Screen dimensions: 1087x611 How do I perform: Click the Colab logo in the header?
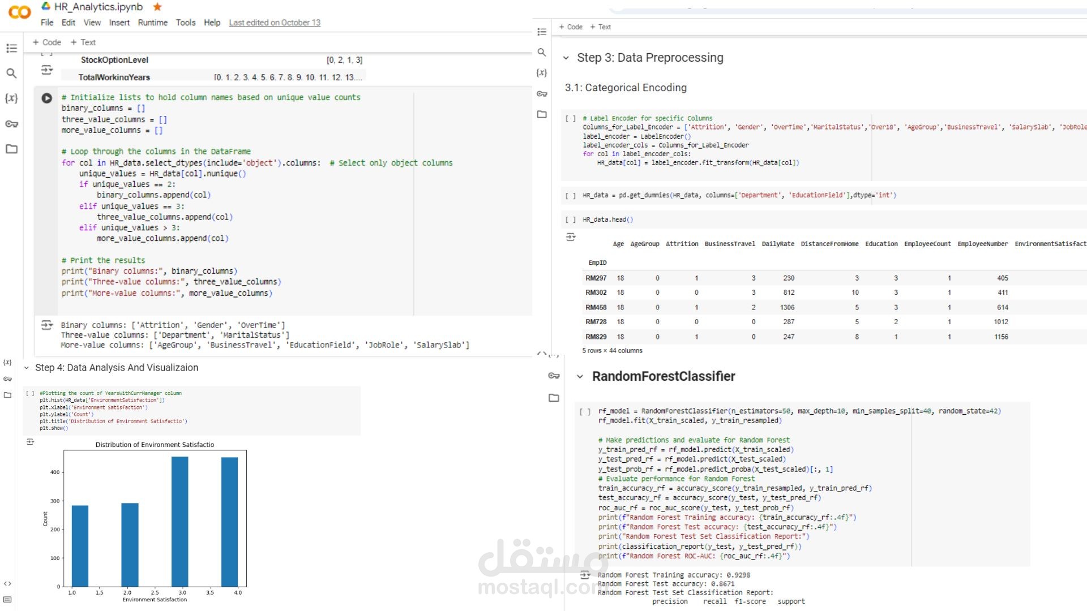(x=20, y=12)
